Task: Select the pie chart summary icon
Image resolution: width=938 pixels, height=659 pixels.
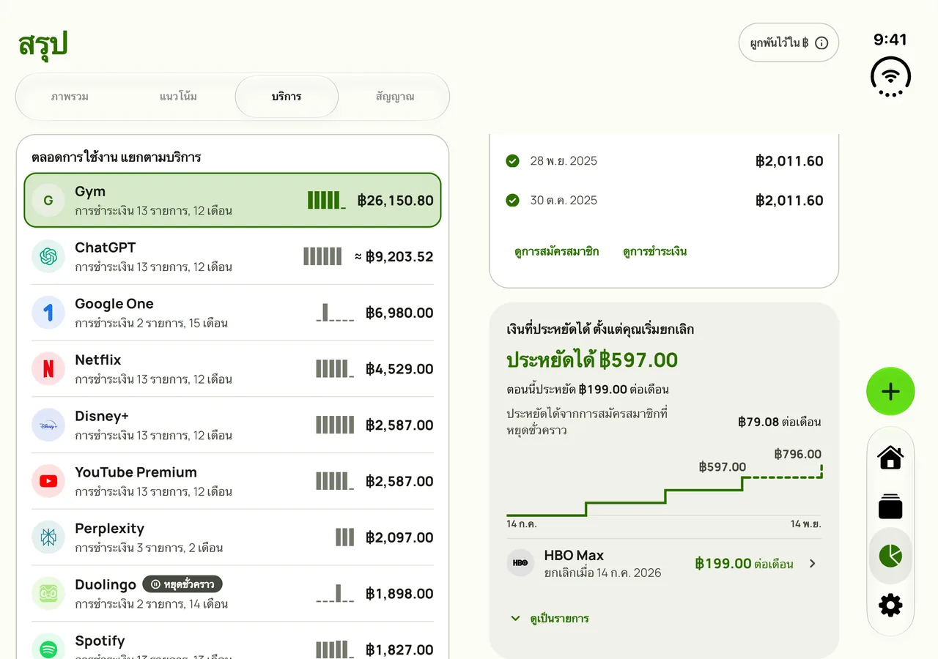Action: [890, 556]
